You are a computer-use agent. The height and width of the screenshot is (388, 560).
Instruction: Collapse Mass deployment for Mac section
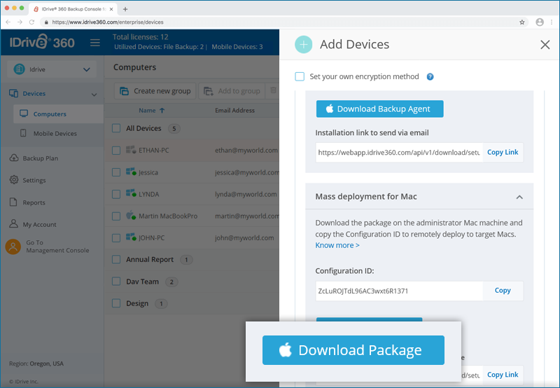pyautogui.click(x=519, y=197)
